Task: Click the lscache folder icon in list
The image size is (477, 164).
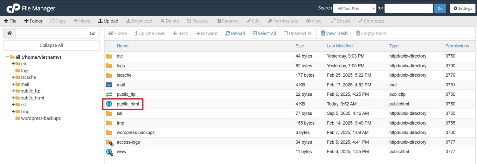Action: point(109,75)
